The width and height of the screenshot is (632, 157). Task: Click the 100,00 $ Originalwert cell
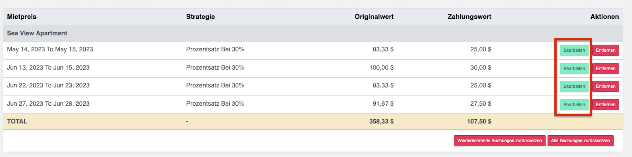(381, 68)
